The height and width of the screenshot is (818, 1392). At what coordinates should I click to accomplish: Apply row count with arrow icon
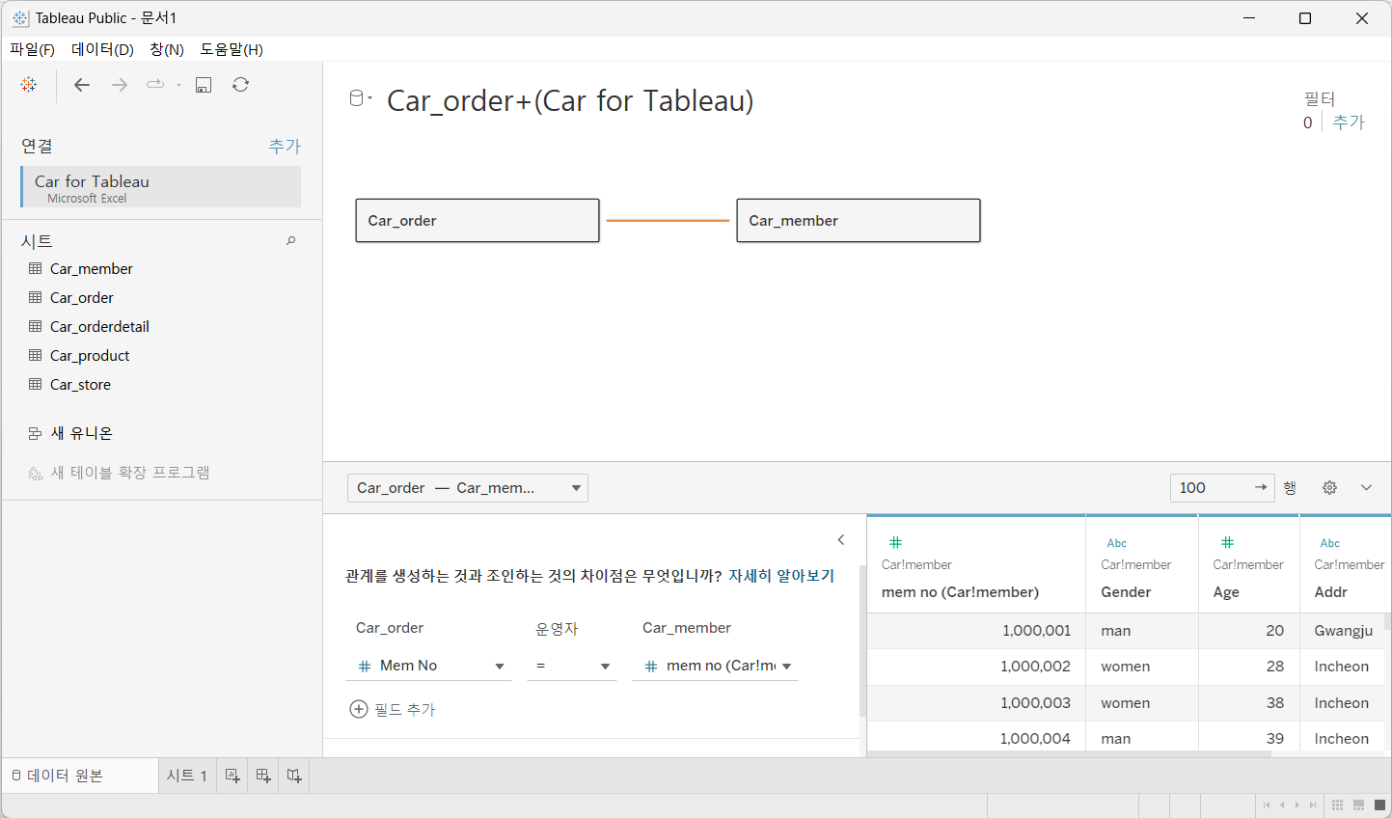tap(1261, 488)
